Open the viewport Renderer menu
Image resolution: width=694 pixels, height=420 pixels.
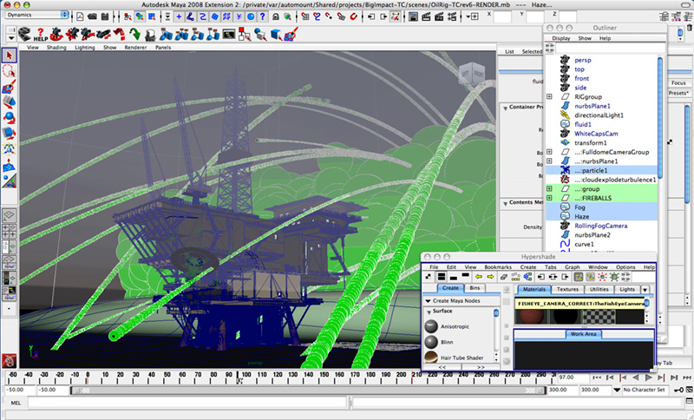click(x=135, y=48)
